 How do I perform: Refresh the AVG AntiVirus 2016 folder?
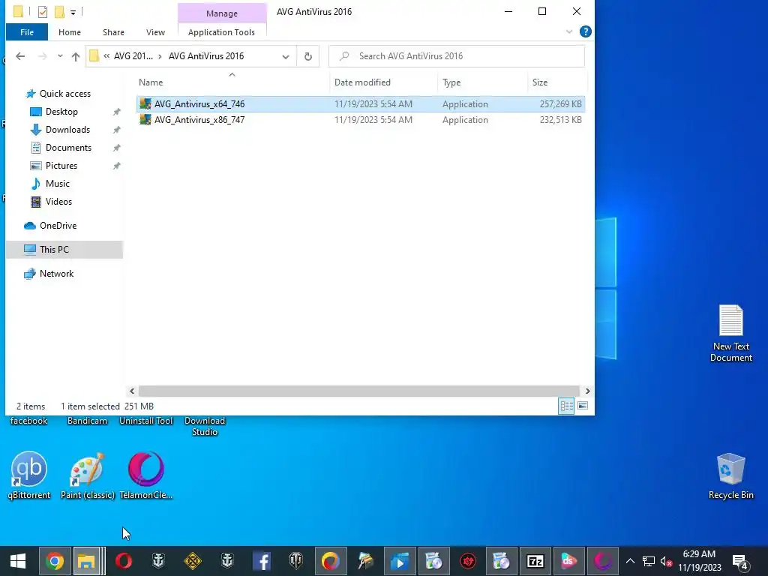click(308, 56)
